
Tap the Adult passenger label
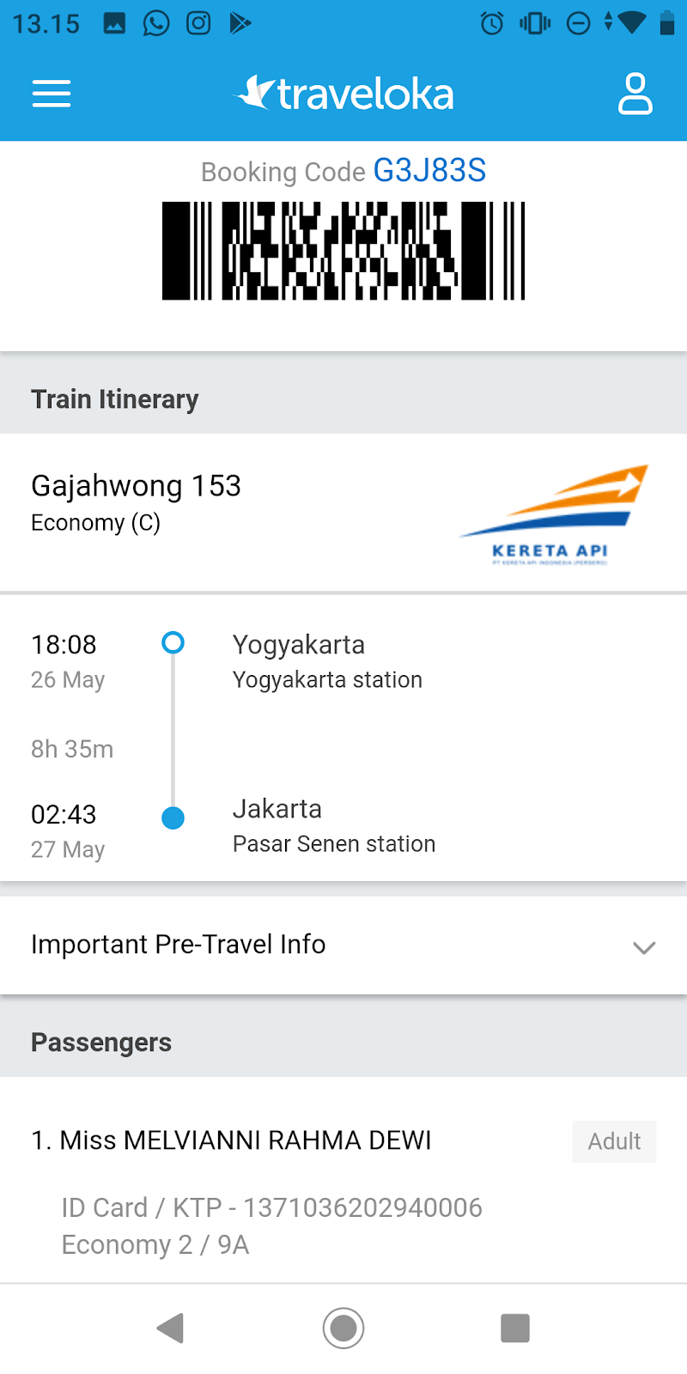pyautogui.click(x=614, y=1141)
